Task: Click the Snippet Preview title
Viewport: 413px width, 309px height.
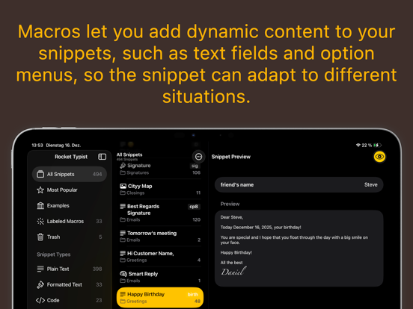Action: [230, 157]
